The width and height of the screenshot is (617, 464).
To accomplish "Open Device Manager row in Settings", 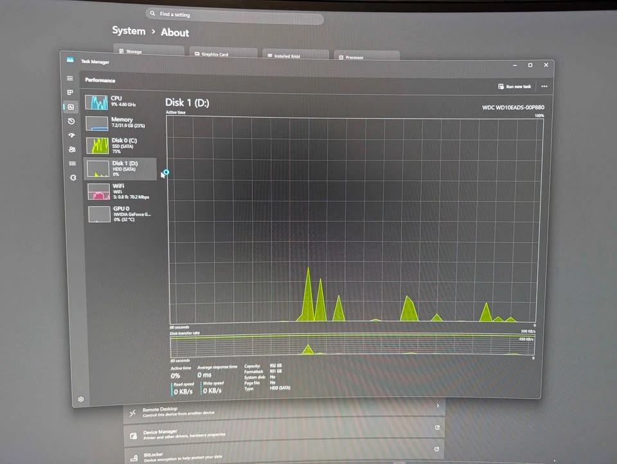I will (284, 433).
